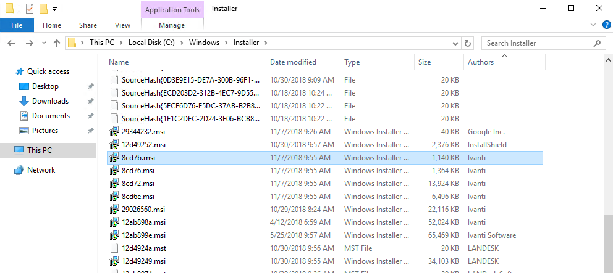Click in the Search Installer field
The width and height of the screenshot is (613, 273).
pos(535,43)
